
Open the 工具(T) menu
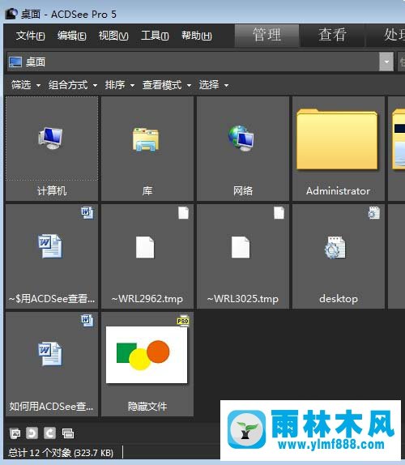click(155, 36)
